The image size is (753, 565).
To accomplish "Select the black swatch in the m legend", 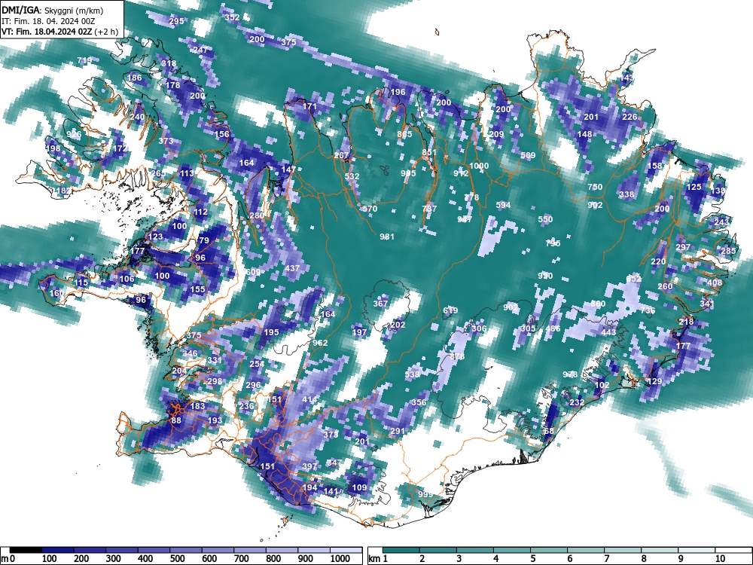I will pos(26,550).
